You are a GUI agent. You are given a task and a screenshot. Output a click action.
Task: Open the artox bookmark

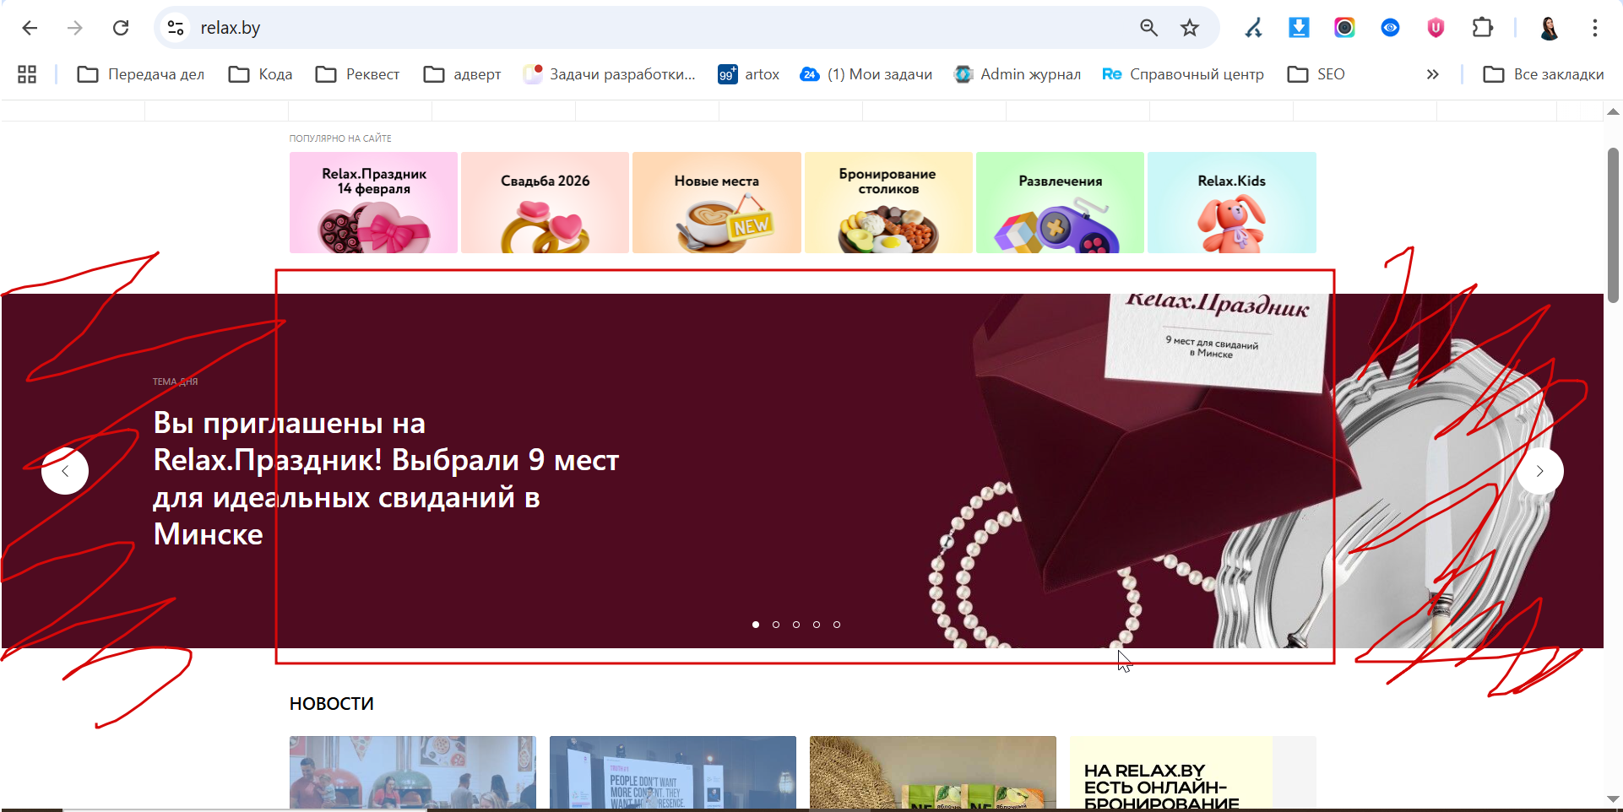[749, 74]
